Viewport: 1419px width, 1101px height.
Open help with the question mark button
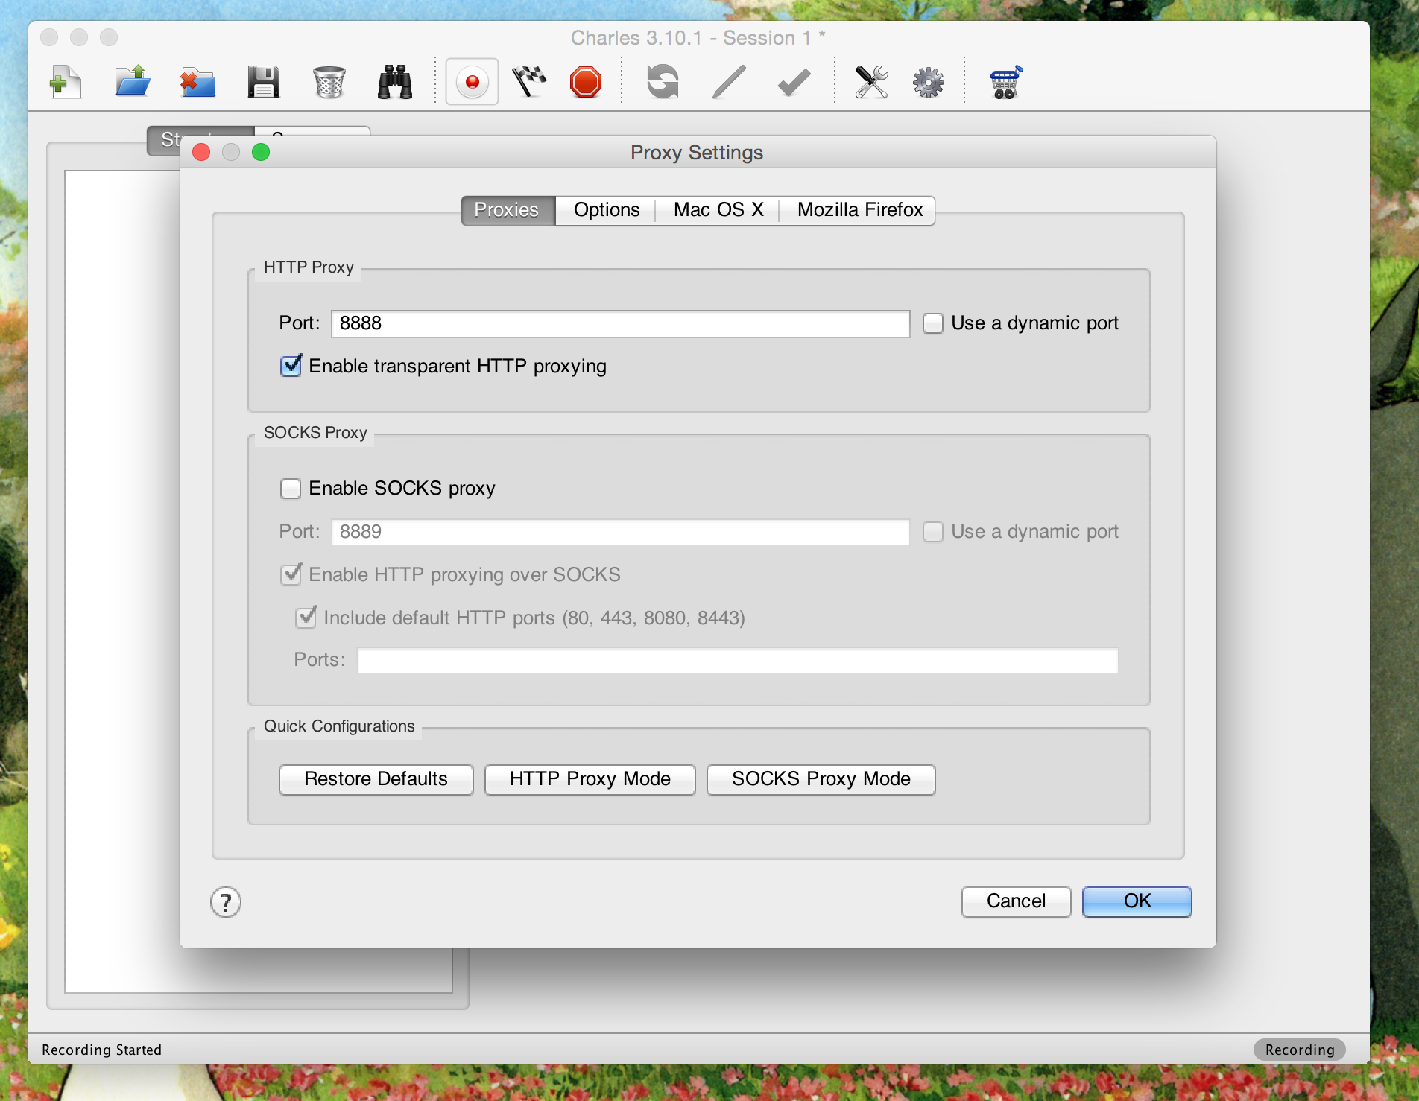(x=225, y=902)
